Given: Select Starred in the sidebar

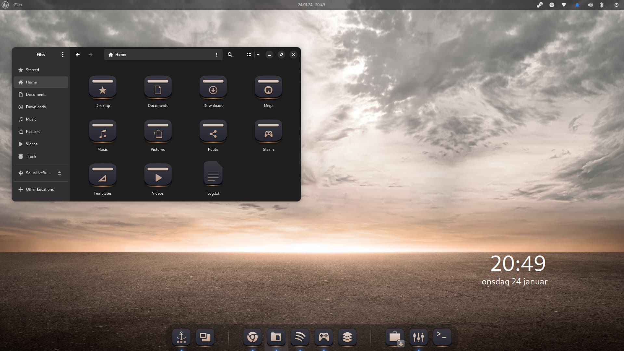Looking at the screenshot, I should coord(41,70).
